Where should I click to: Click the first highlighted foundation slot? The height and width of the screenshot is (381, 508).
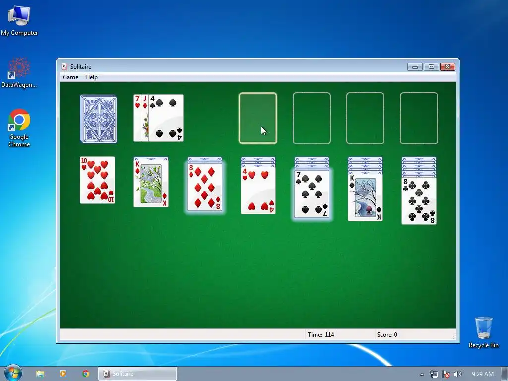coord(258,118)
